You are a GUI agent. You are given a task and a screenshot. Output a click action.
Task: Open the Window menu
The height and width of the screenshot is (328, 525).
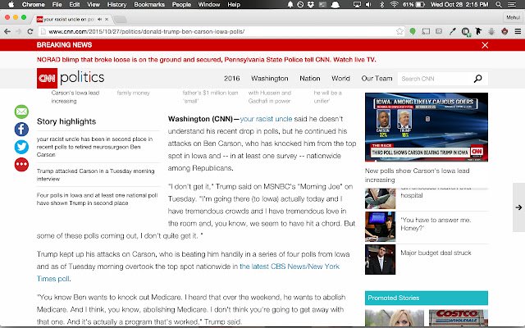click(x=209, y=4)
